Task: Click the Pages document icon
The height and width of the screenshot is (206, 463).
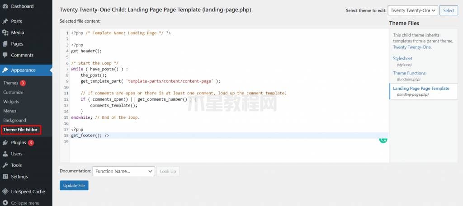Action: click(x=5, y=44)
